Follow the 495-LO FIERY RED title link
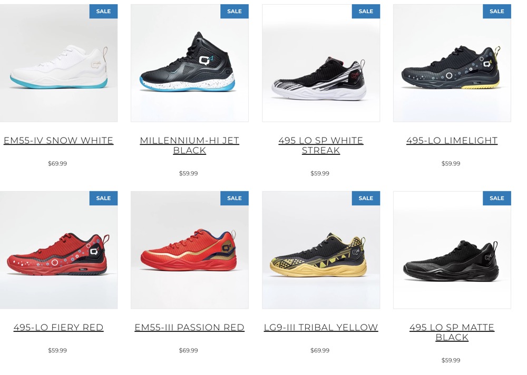This screenshot has width=527, height=375. [x=58, y=327]
